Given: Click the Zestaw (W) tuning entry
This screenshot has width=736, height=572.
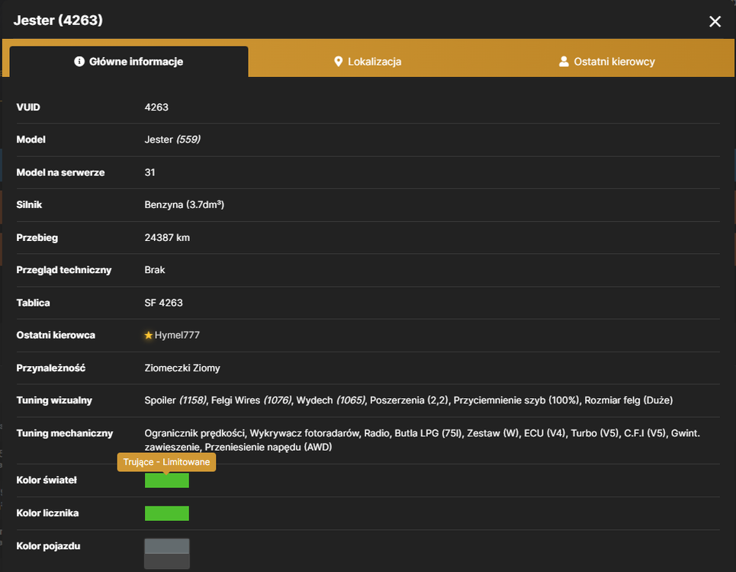Looking at the screenshot, I should coord(493,433).
